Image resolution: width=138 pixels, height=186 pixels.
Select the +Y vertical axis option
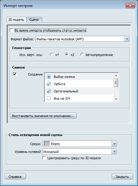click(52, 54)
